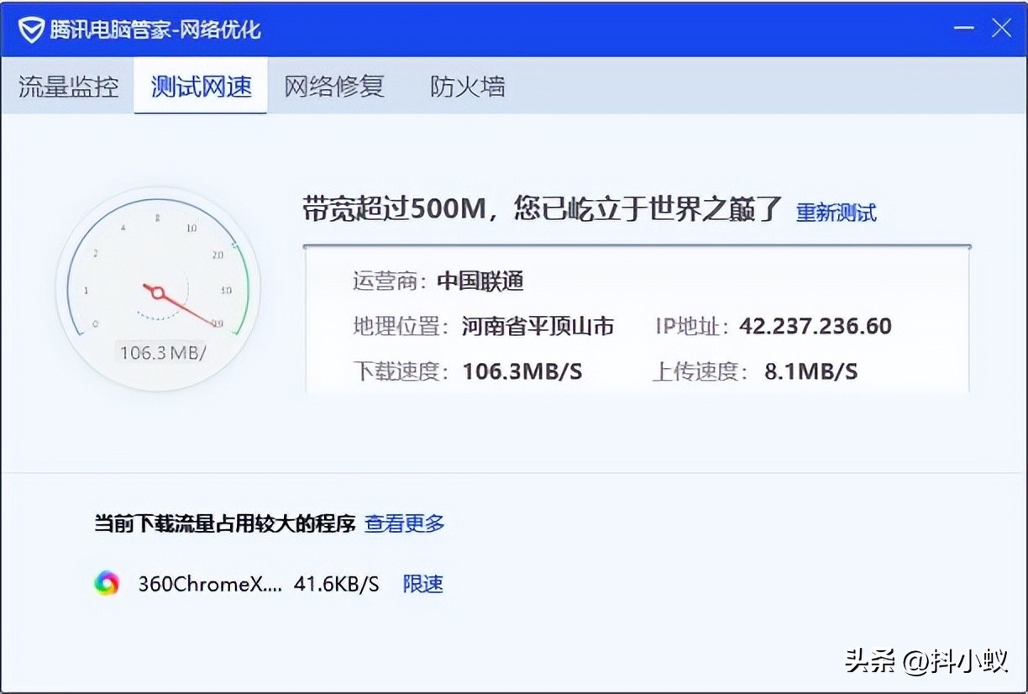Click the Tencent PC Manager shield logo
1028x694 pixels.
click(31, 29)
